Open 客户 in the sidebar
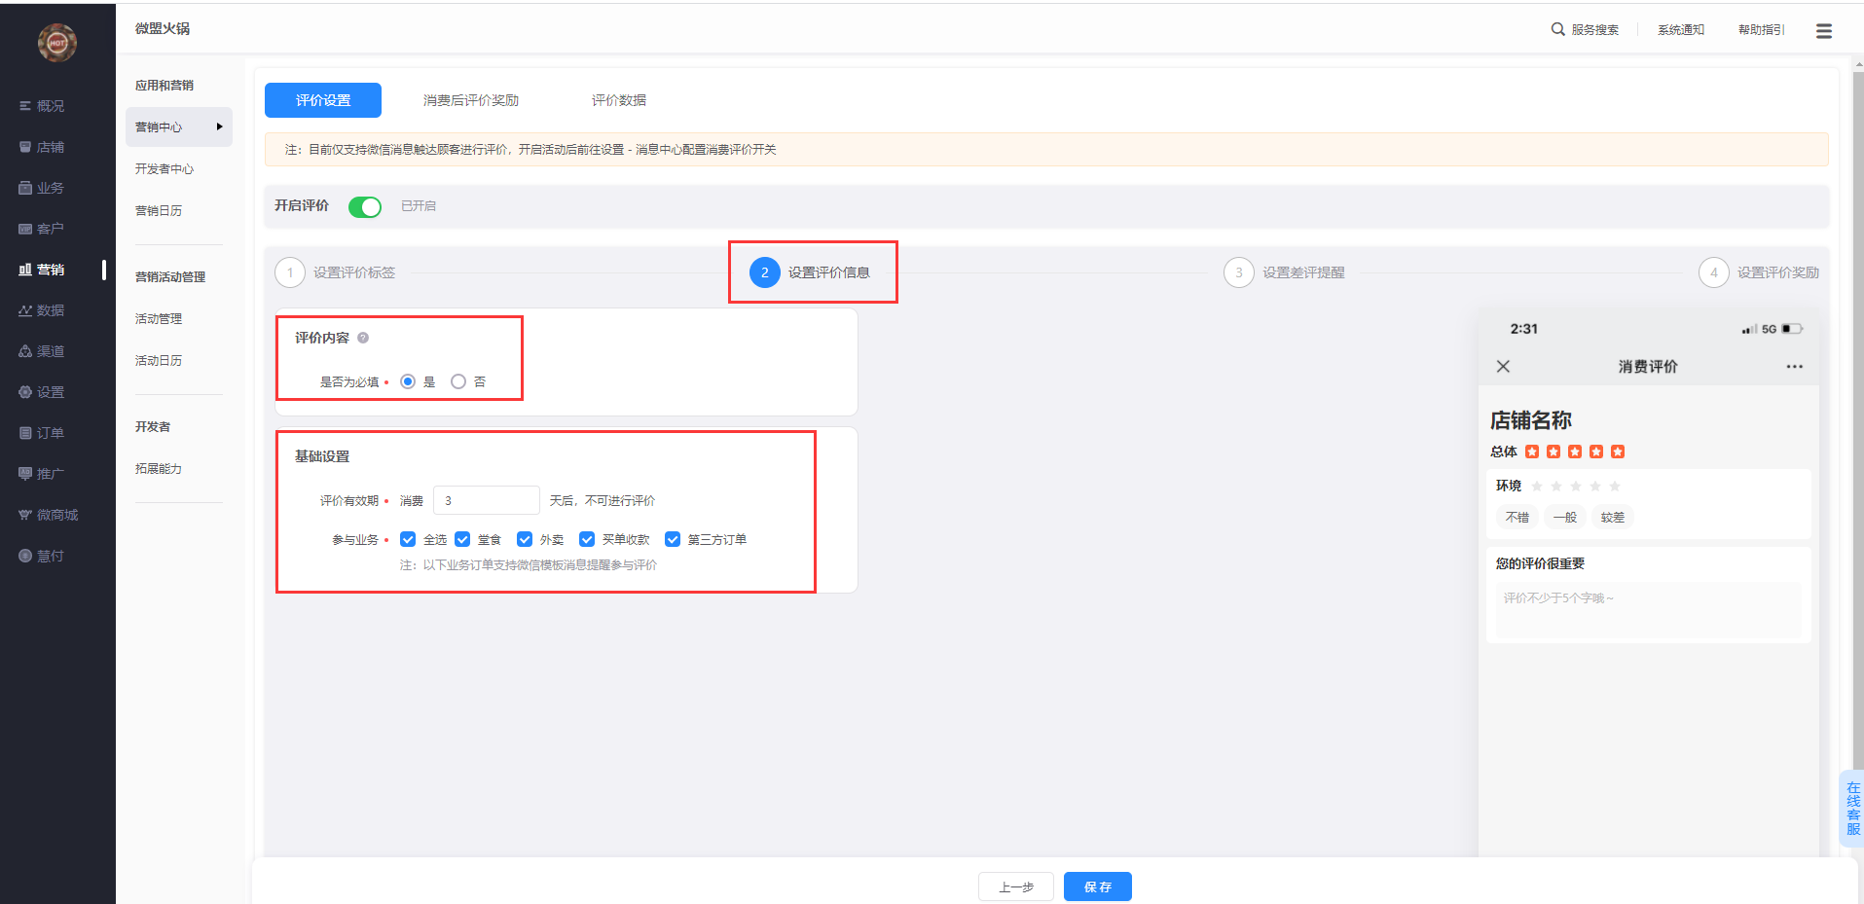Viewport: 1864px width, 904px height. point(42,229)
